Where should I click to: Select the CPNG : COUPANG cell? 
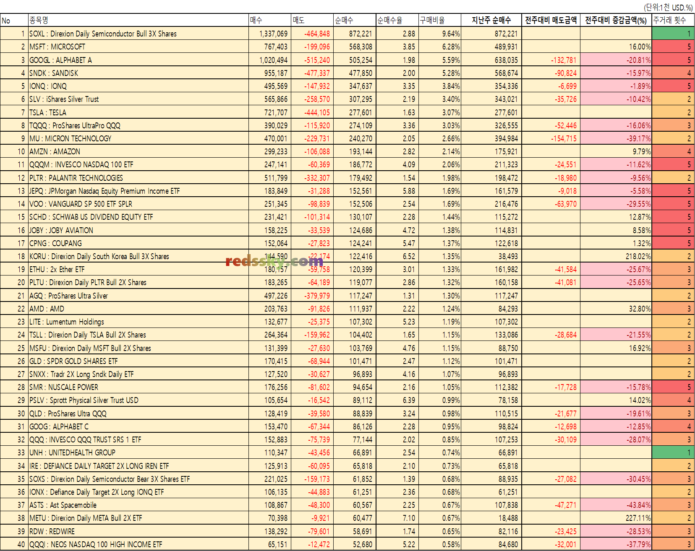[138, 243]
